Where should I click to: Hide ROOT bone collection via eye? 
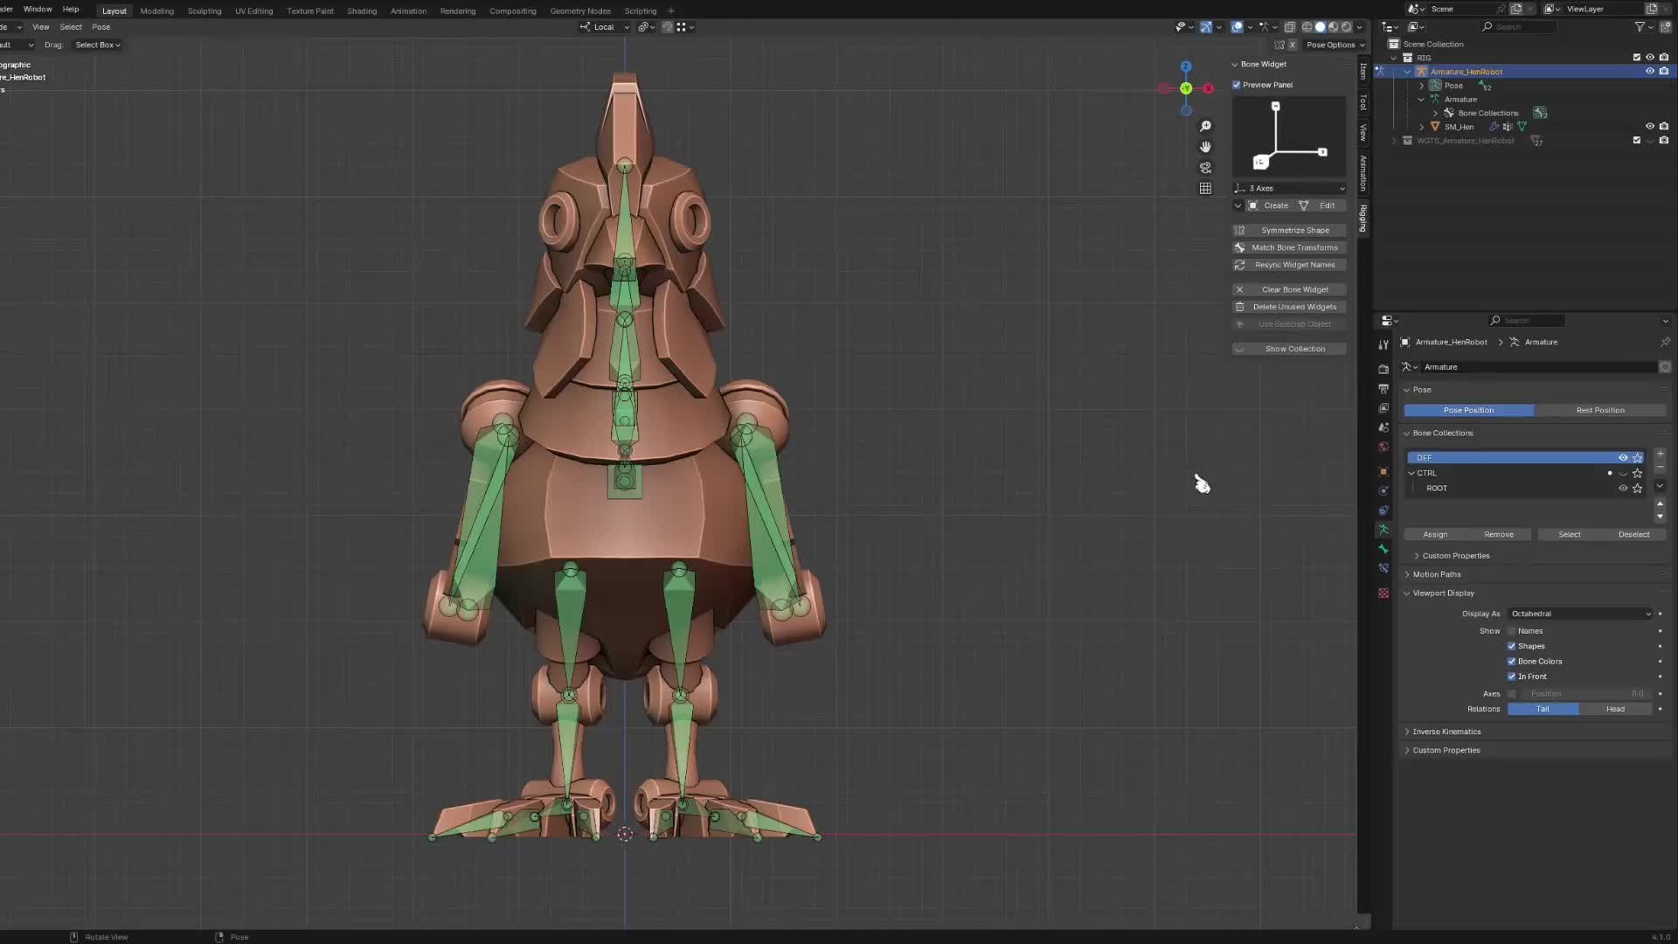tap(1623, 489)
